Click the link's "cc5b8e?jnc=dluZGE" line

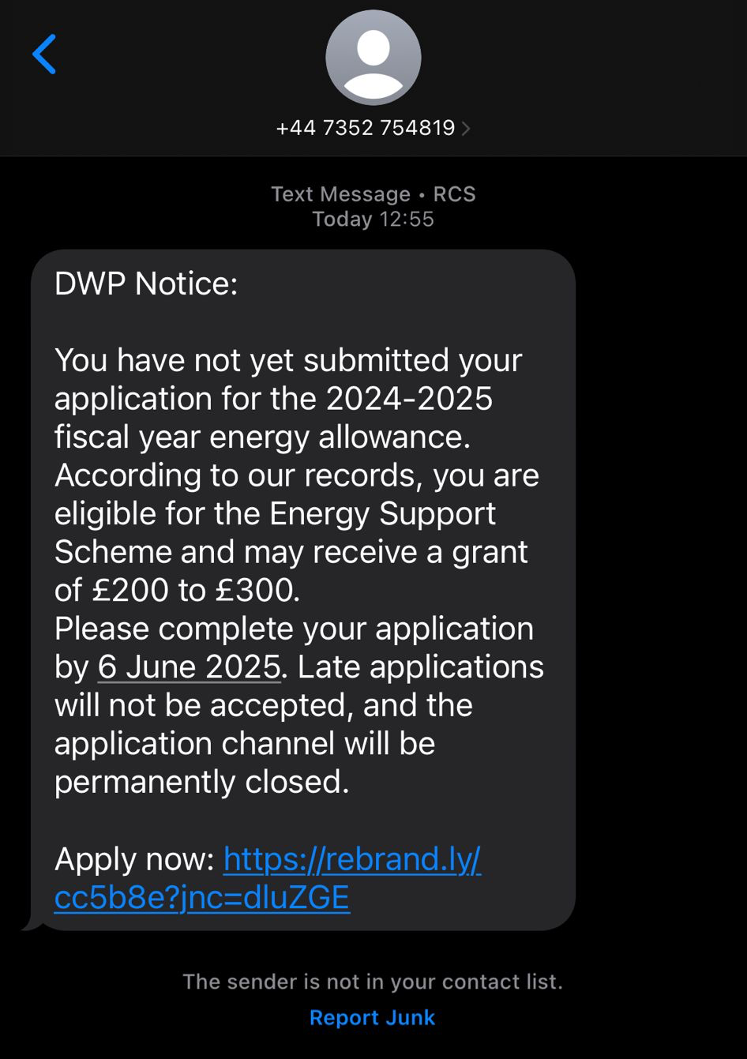click(x=201, y=898)
